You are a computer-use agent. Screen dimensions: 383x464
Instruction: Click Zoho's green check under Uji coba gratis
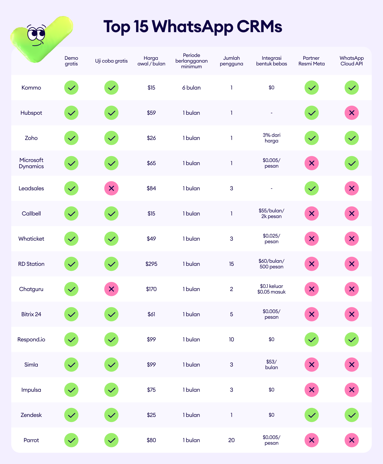[111, 138]
